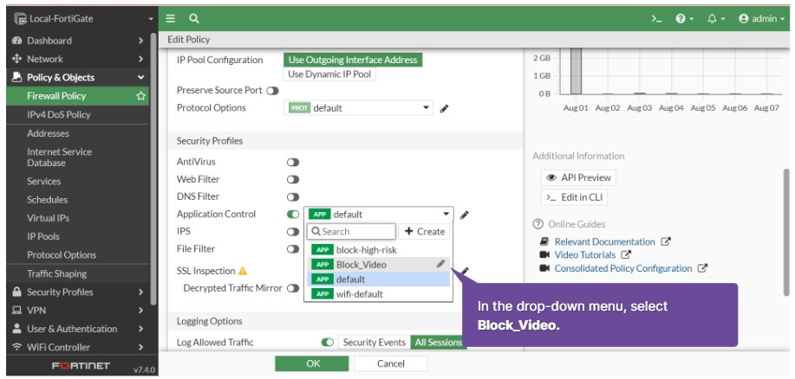
Task: Click the Firewall Policy favorite star
Action: (x=141, y=96)
